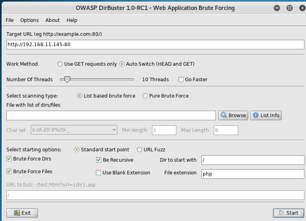Click the Min length field
Viewport: 306px width, 221px height.
coord(164,130)
